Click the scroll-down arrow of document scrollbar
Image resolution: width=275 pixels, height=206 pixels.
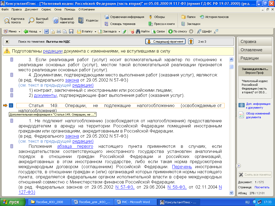[231, 193]
